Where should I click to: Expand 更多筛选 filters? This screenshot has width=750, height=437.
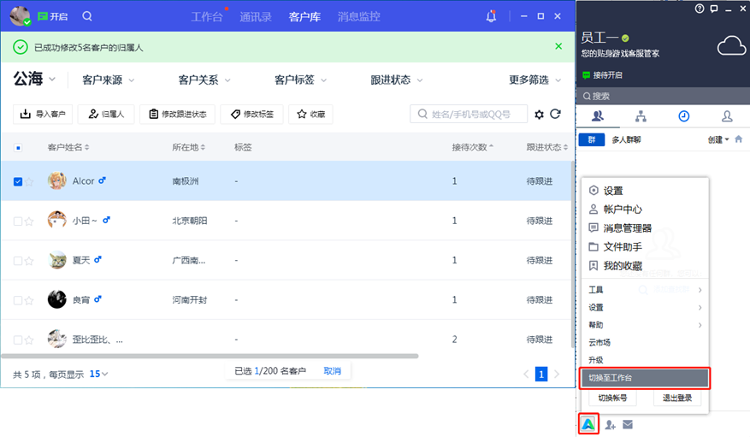tap(534, 80)
